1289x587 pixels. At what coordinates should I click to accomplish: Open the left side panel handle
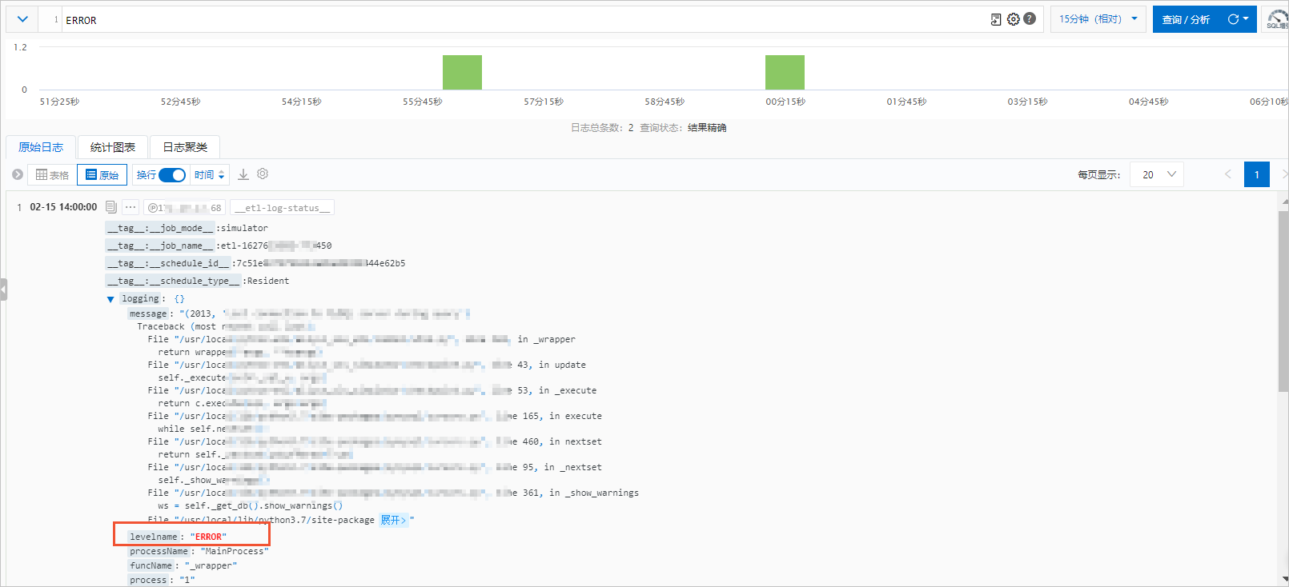pyautogui.click(x=3, y=289)
